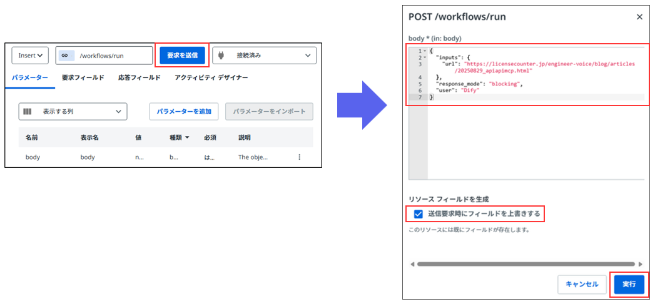
Task: Click the link icon beside /workflows/run
Action: coord(64,56)
